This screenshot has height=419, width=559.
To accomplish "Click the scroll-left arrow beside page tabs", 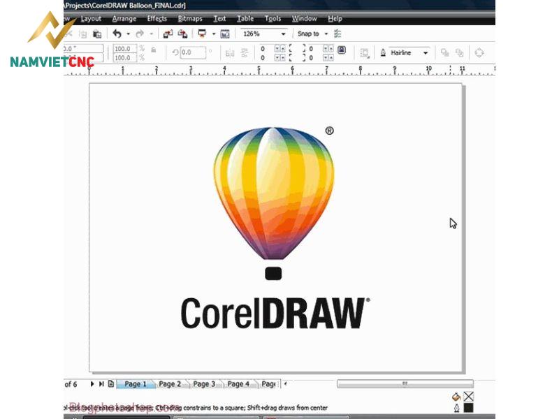I will pyautogui.click(x=285, y=383).
